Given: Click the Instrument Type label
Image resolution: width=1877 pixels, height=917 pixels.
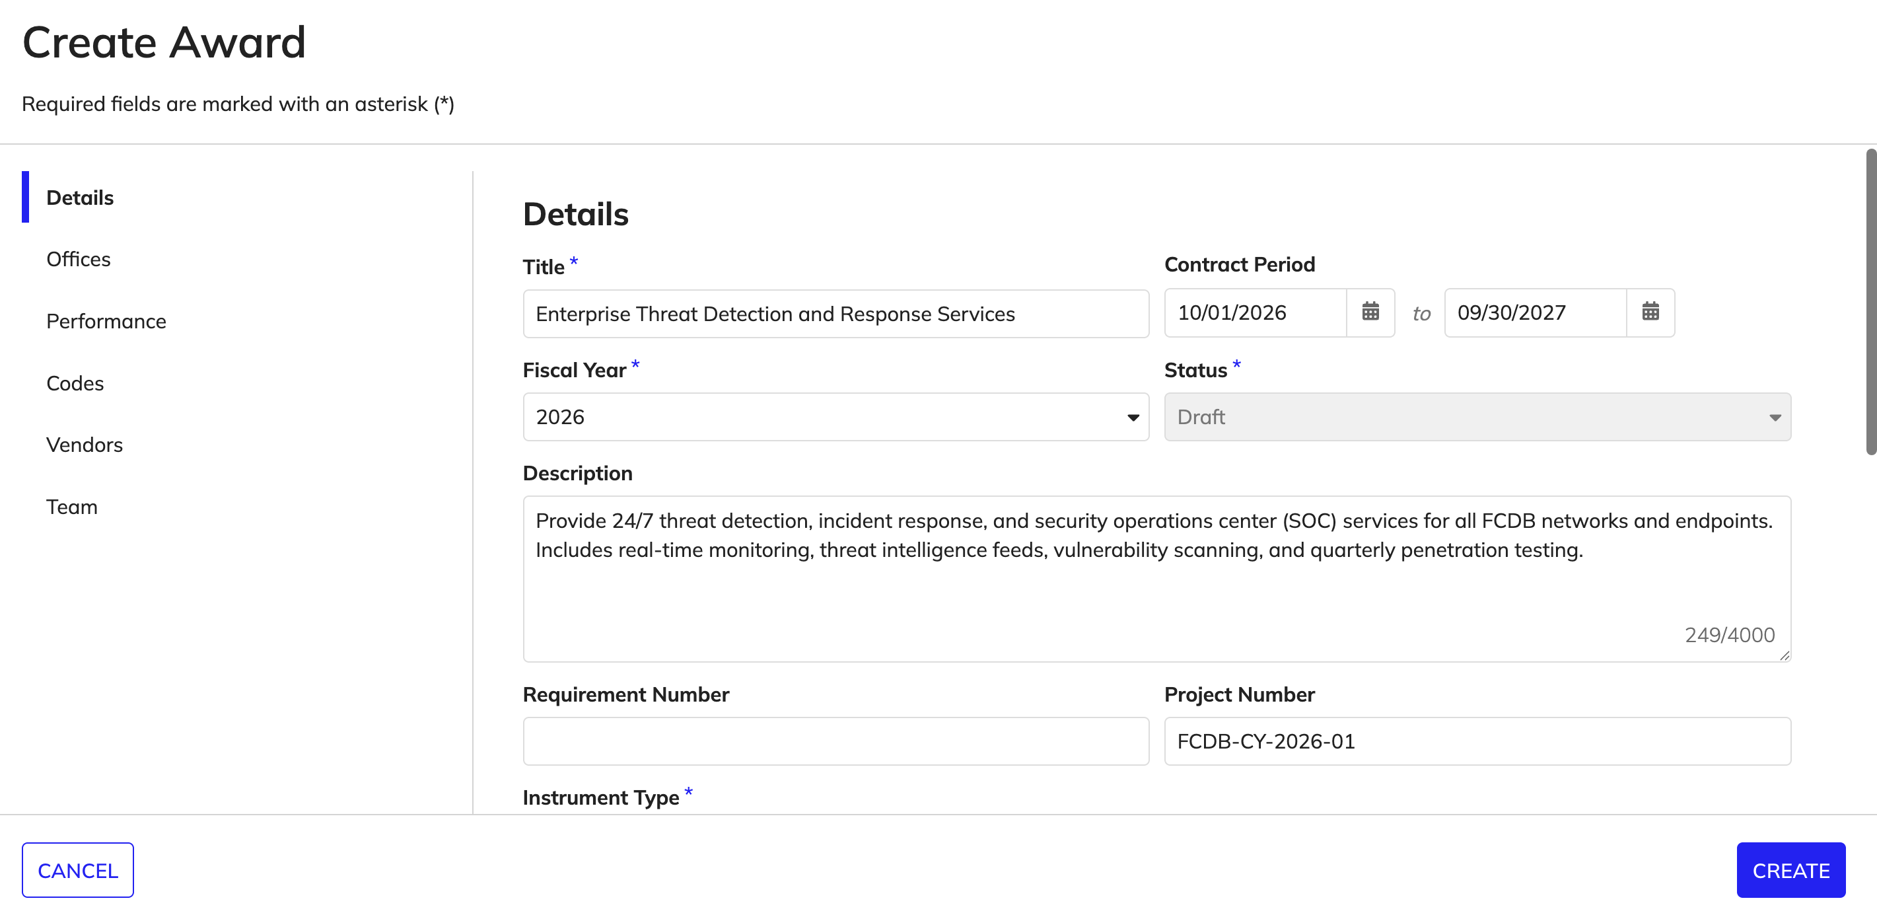Looking at the screenshot, I should (600, 797).
